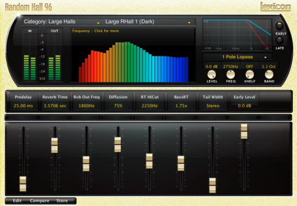
Task: Select the Diffusion 75% value
Action: tap(118, 106)
